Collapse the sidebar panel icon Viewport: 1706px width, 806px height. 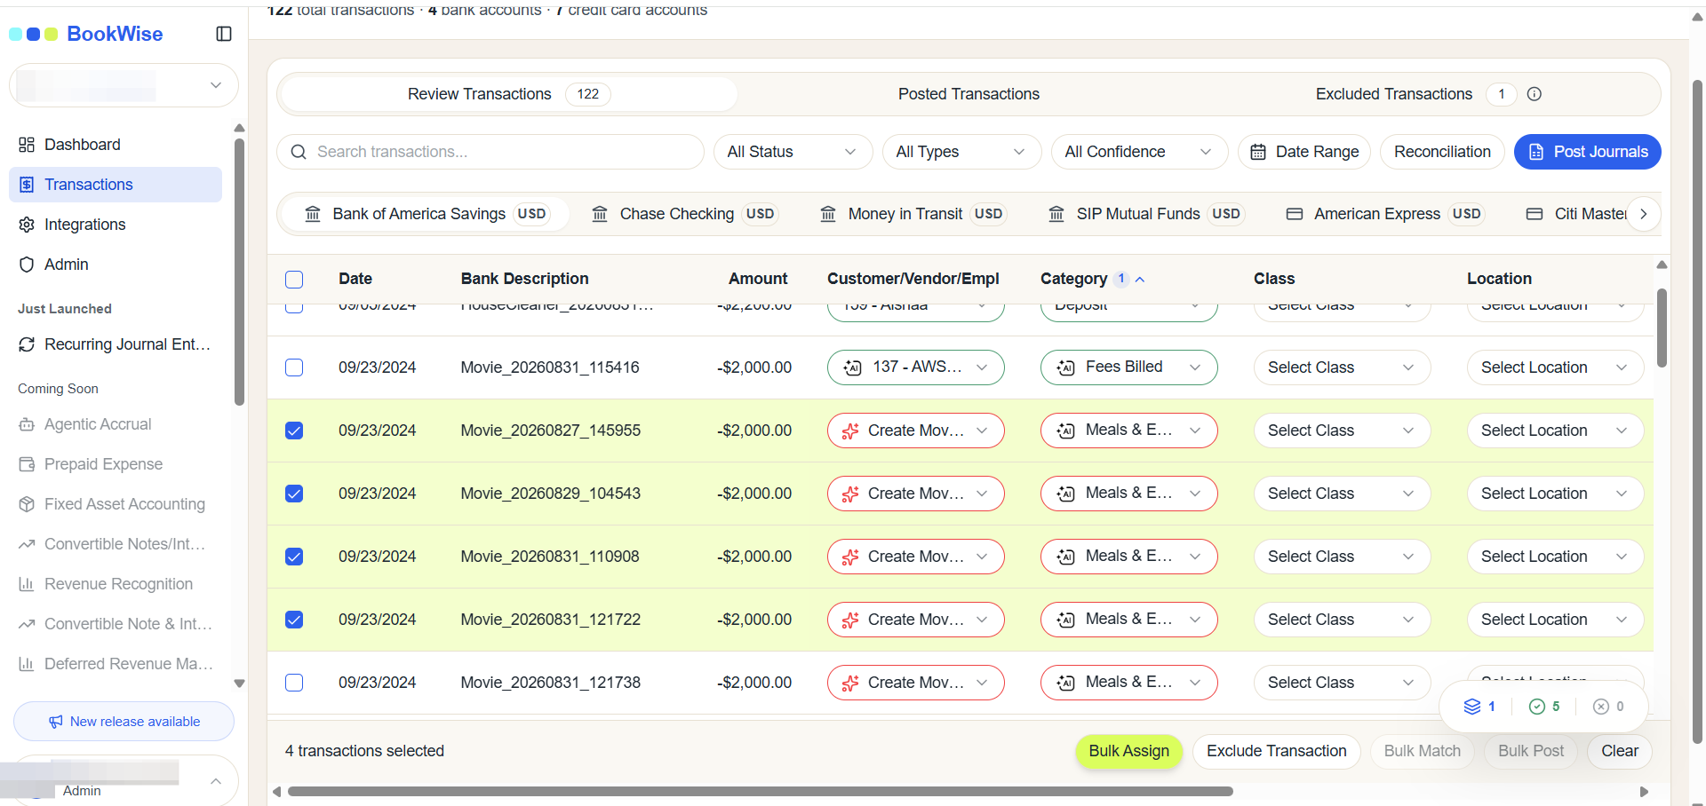(224, 34)
